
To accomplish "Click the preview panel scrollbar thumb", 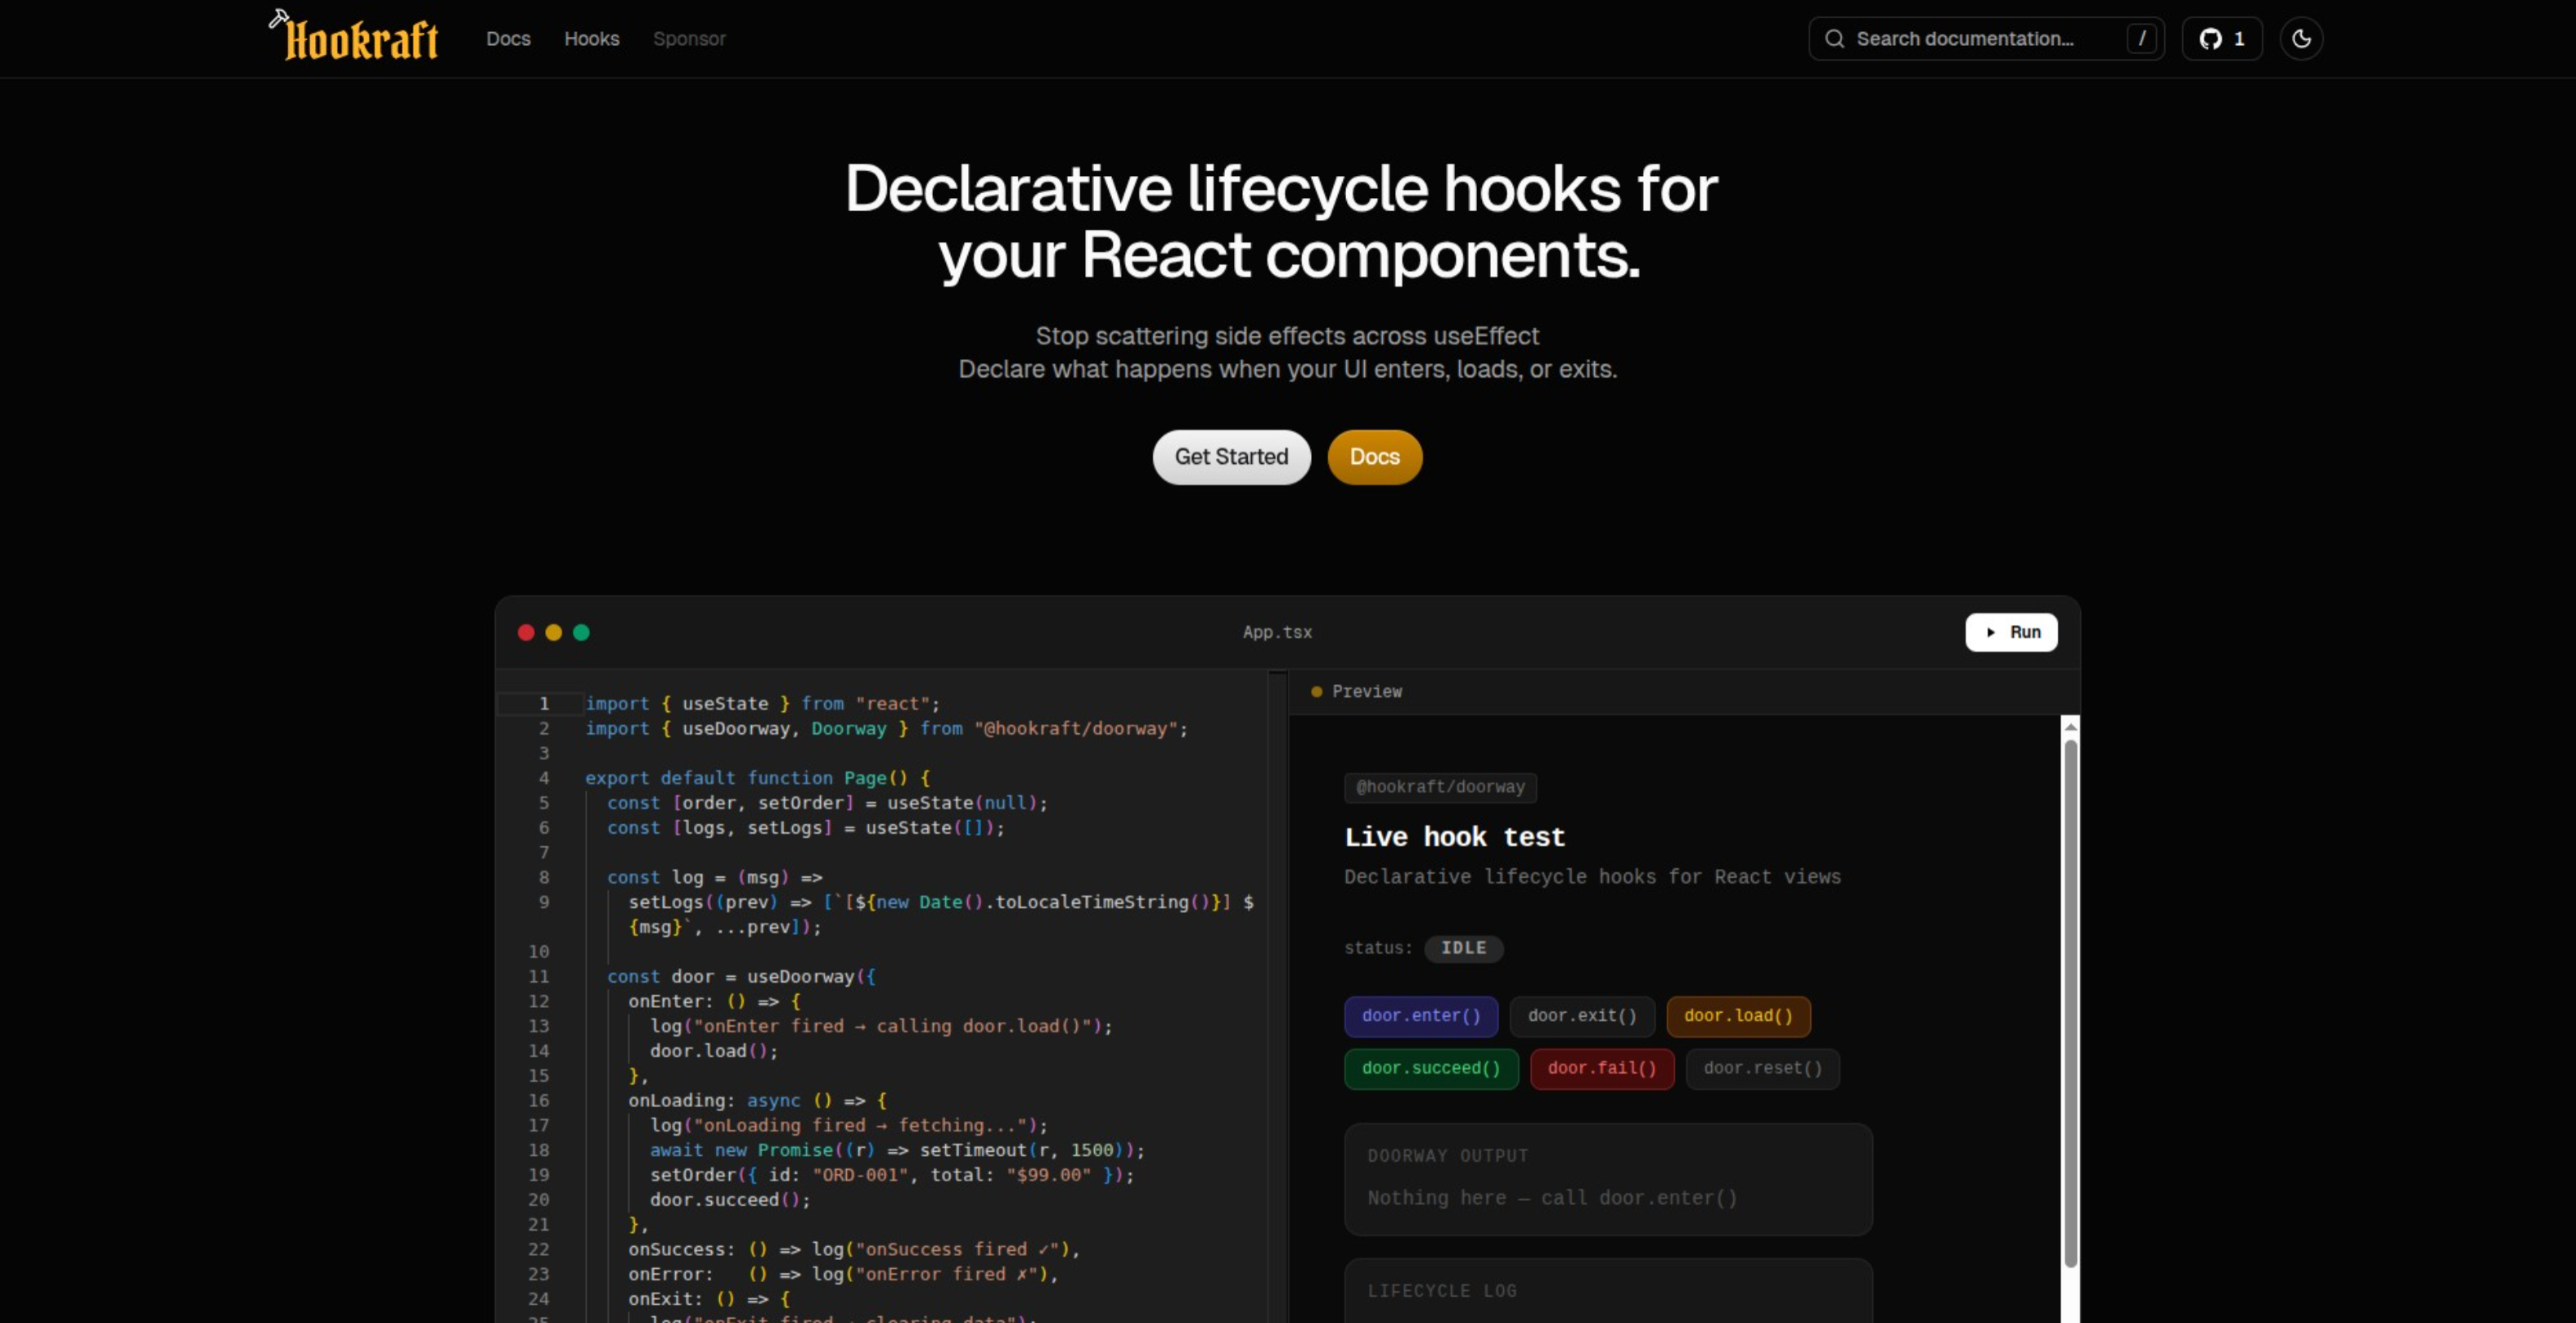I will (2070, 1003).
